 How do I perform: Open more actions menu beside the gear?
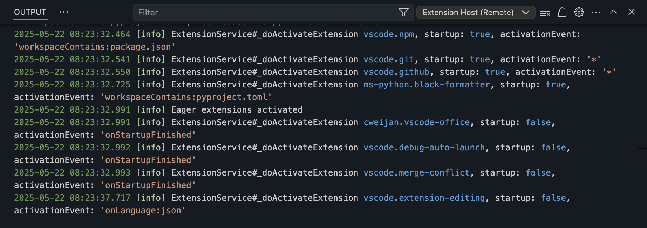pos(595,13)
